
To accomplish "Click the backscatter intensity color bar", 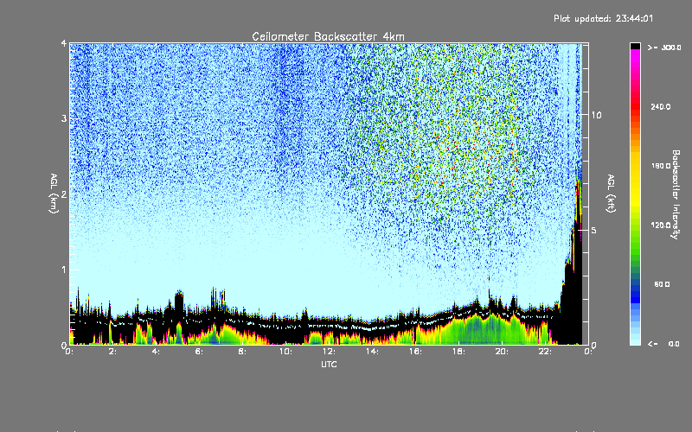I will click(x=635, y=194).
